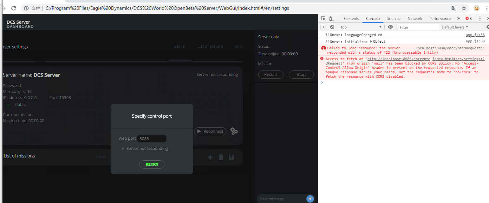
Task: Click DCS Server DASHBOARD logo
Action: coord(20,24)
